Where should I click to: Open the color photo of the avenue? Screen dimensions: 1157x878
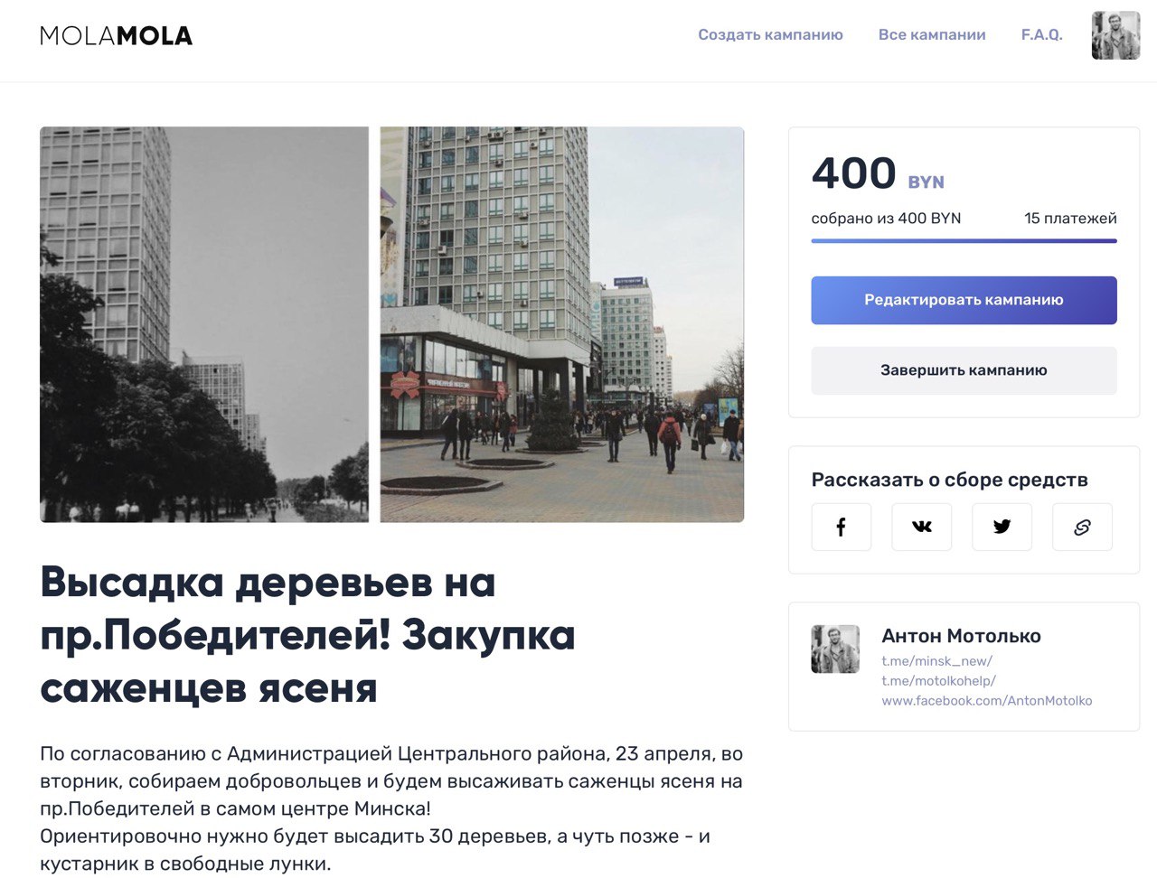(562, 324)
